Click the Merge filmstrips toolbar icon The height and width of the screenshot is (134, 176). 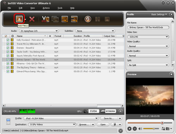(55, 19)
